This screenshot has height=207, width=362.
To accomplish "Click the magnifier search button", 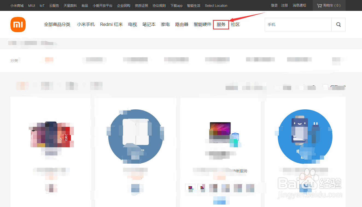I will point(338,25).
